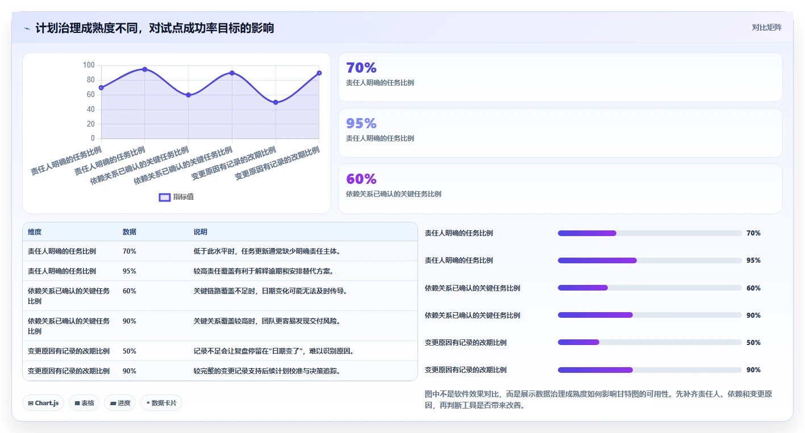Click the 表格 text label
Screen dimensions: 805x433
pyautogui.click(x=87, y=403)
